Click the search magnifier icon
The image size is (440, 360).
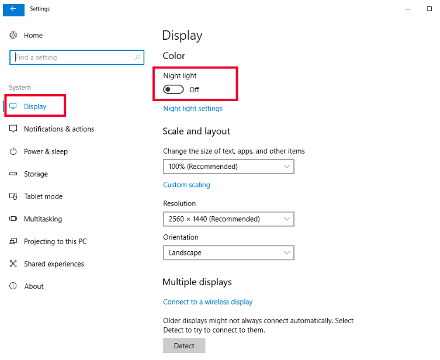tap(137, 57)
